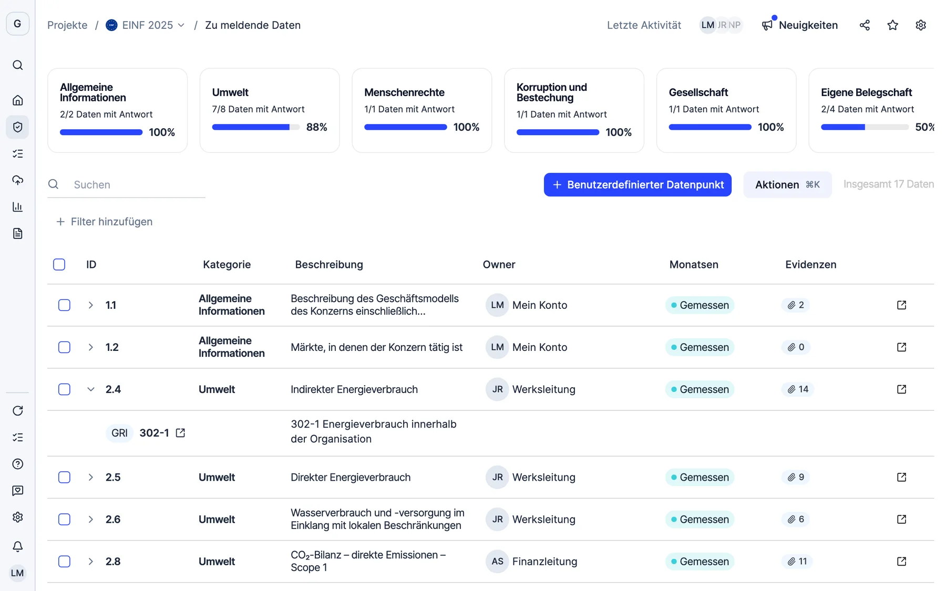This screenshot has width=946, height=591.
Task: Open row 1.1 in external view
Action: click(901, 305)
